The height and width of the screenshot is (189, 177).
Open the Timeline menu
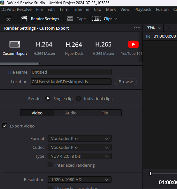[81, 9]
